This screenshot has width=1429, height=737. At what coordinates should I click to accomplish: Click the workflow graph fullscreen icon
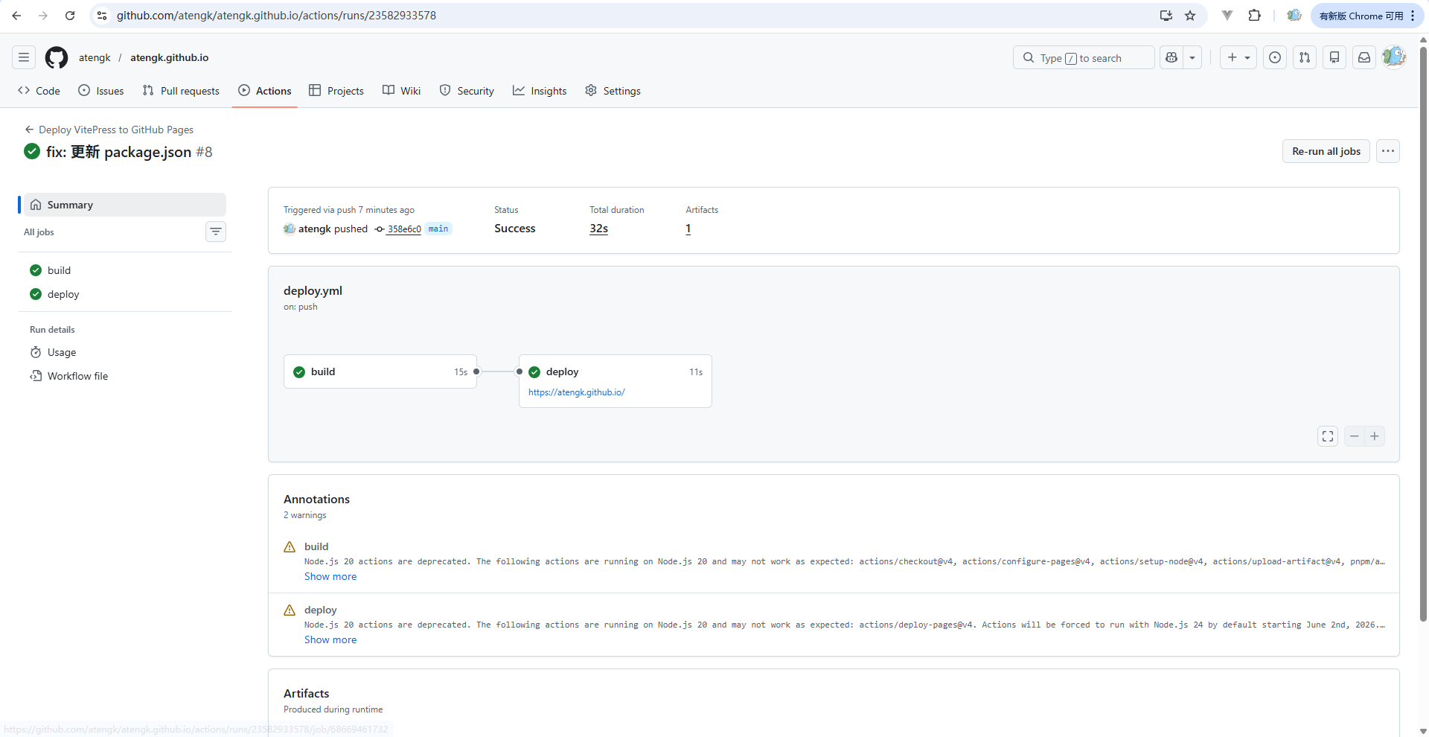1328,436
